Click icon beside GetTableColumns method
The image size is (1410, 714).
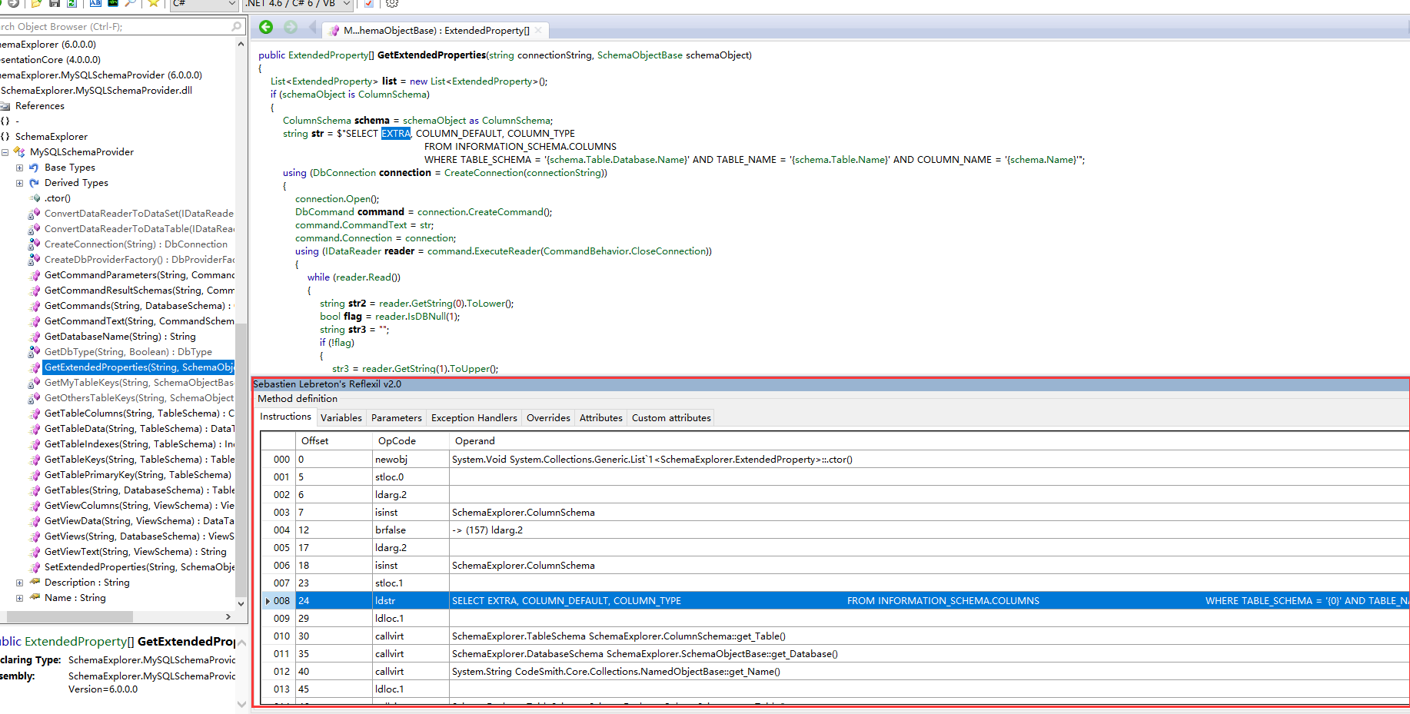(x=34, y=413)
